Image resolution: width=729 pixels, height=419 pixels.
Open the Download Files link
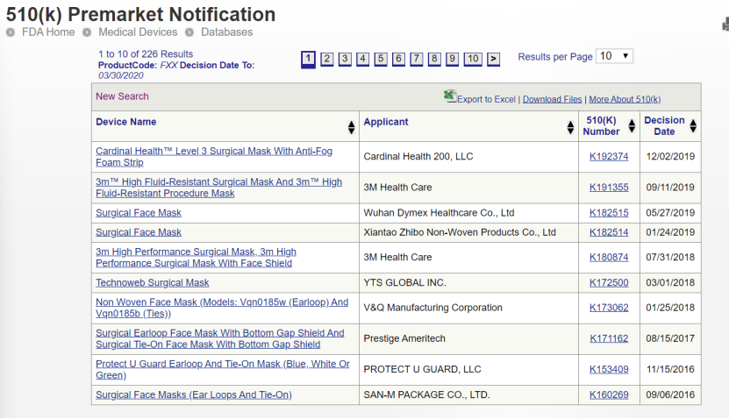click(x=553, y=99)
